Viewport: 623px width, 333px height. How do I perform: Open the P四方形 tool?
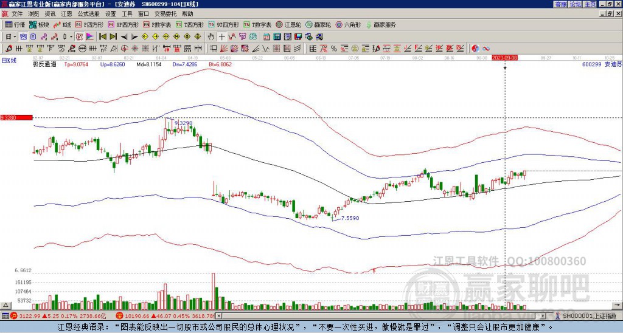pos(89,24)
